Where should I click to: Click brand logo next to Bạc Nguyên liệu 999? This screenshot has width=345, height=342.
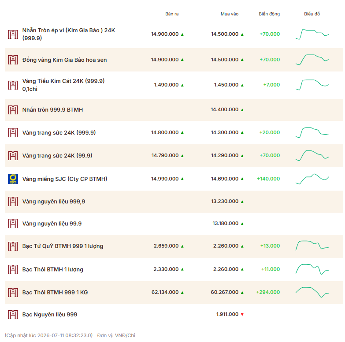click(13, 315)
